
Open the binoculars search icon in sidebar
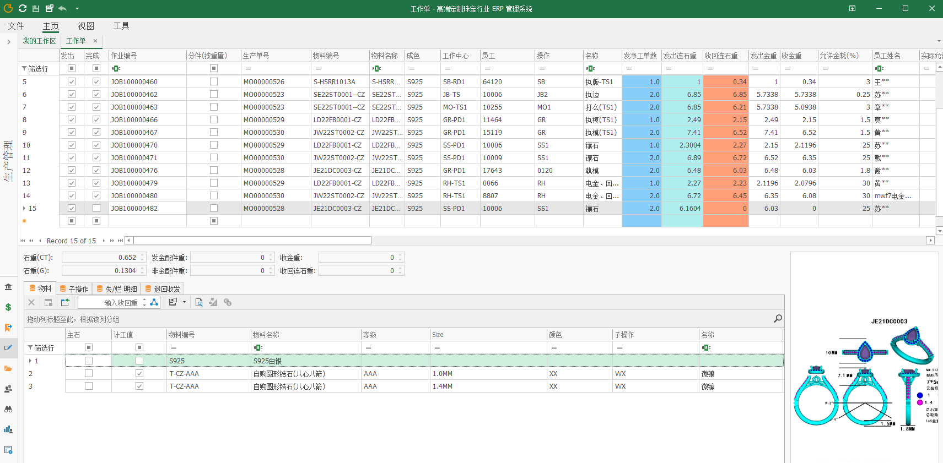pyautogui.click(x=8, y=409)
